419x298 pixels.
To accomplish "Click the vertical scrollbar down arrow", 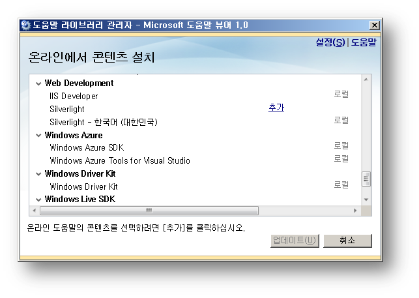I will tap(366, 200).
